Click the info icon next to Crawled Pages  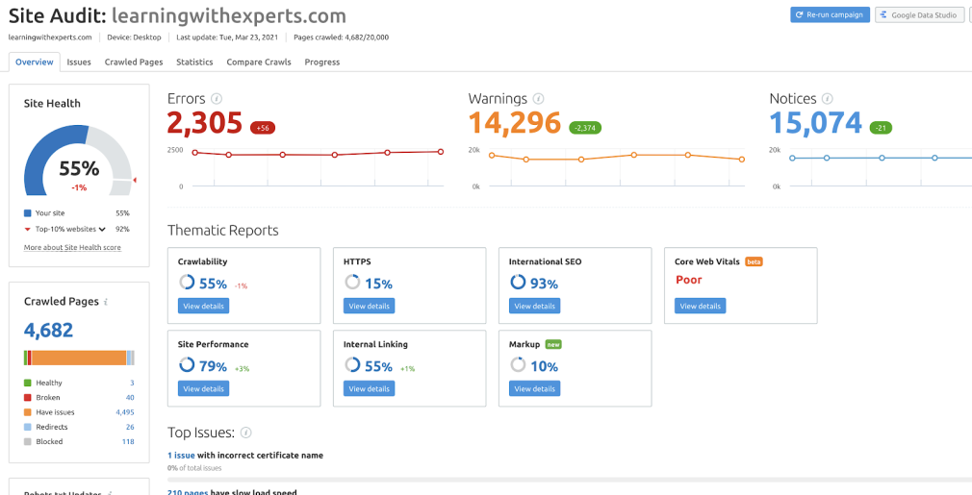[107, 302]
